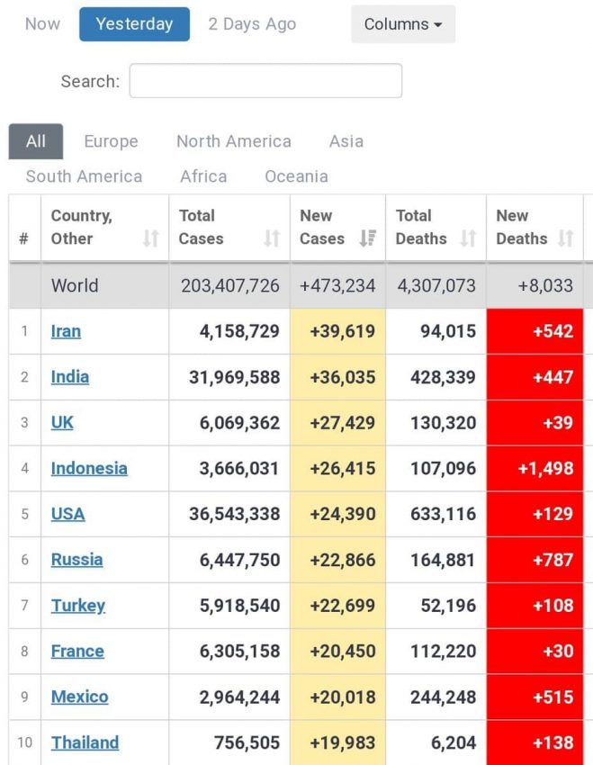This screenshot has height=765, width=593.
Task: Open the India country page
Action: pos(69,377)
